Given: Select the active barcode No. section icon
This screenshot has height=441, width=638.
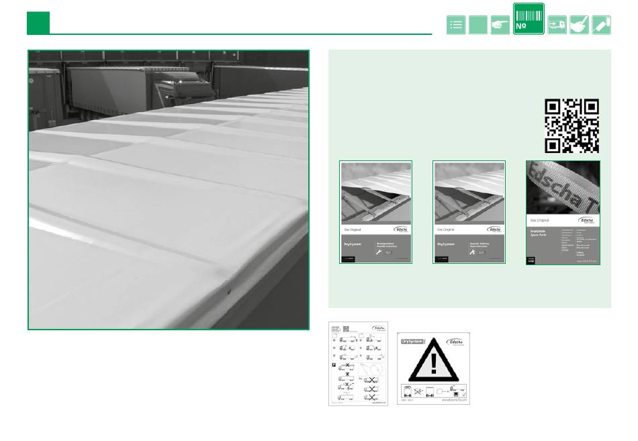Looking at the screenshot, I should click(x=529, y=19).
